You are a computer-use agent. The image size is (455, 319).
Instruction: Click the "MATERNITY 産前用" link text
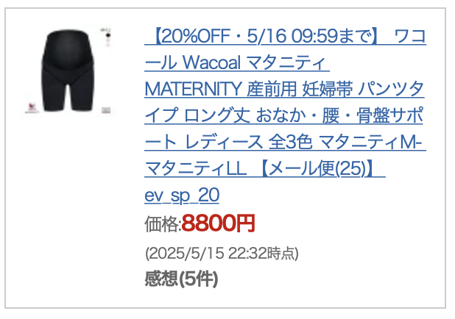click(221, 89)
